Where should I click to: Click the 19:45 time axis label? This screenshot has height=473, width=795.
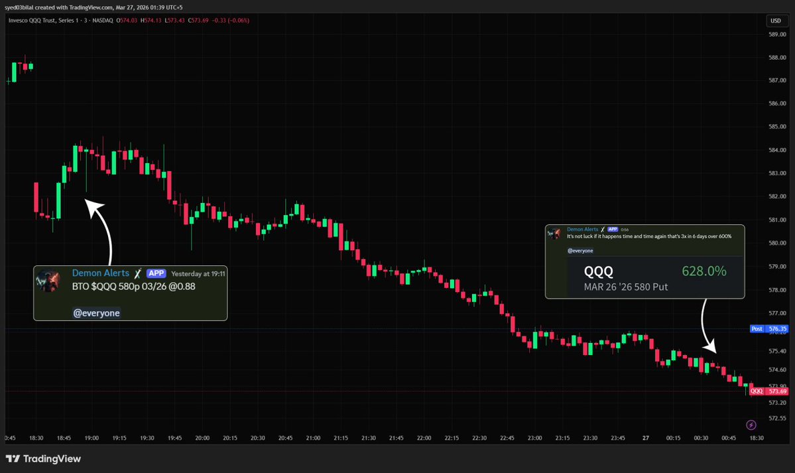175,438
